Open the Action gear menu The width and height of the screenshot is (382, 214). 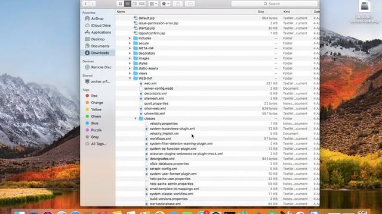(165, 4)
